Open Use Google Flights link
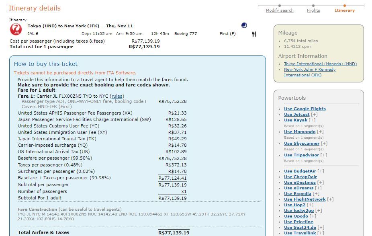372x236 pixels. click(x=305, y=109)
